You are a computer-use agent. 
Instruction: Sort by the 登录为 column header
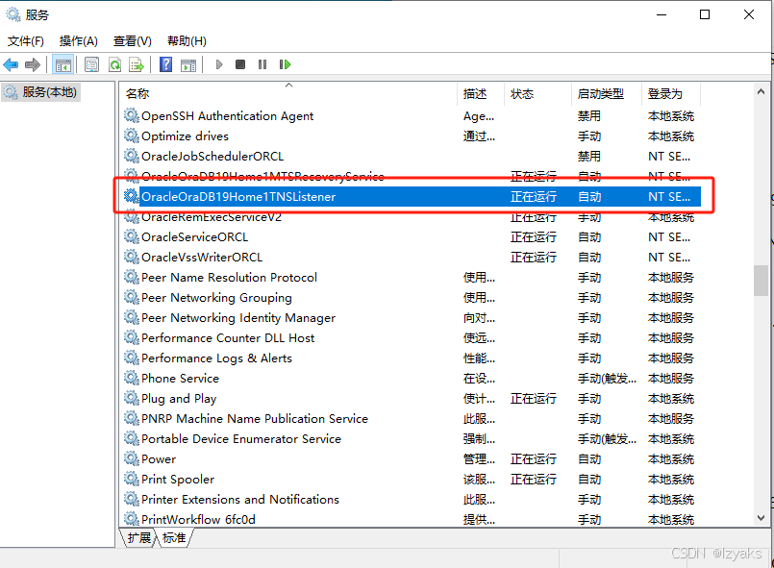point(671,94)
